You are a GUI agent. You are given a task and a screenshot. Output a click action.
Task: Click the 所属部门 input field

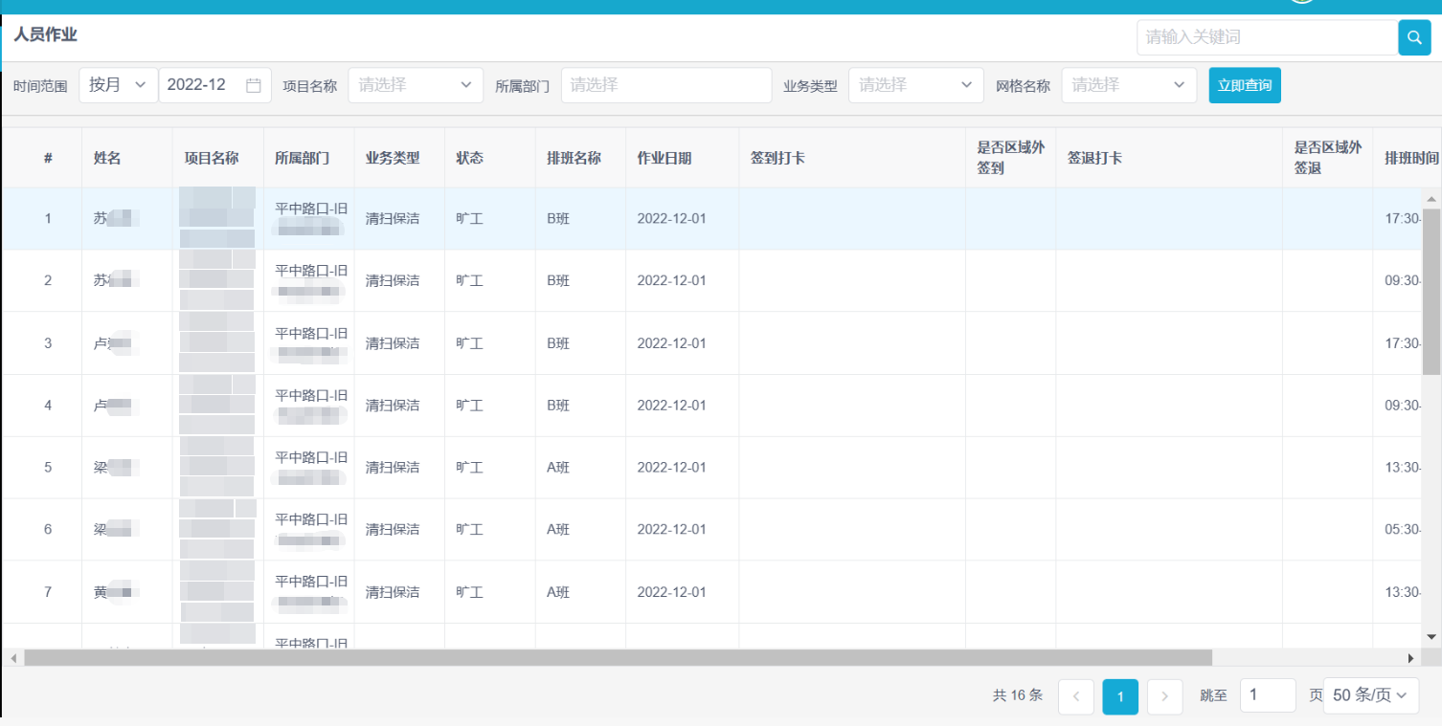[666, 85]
